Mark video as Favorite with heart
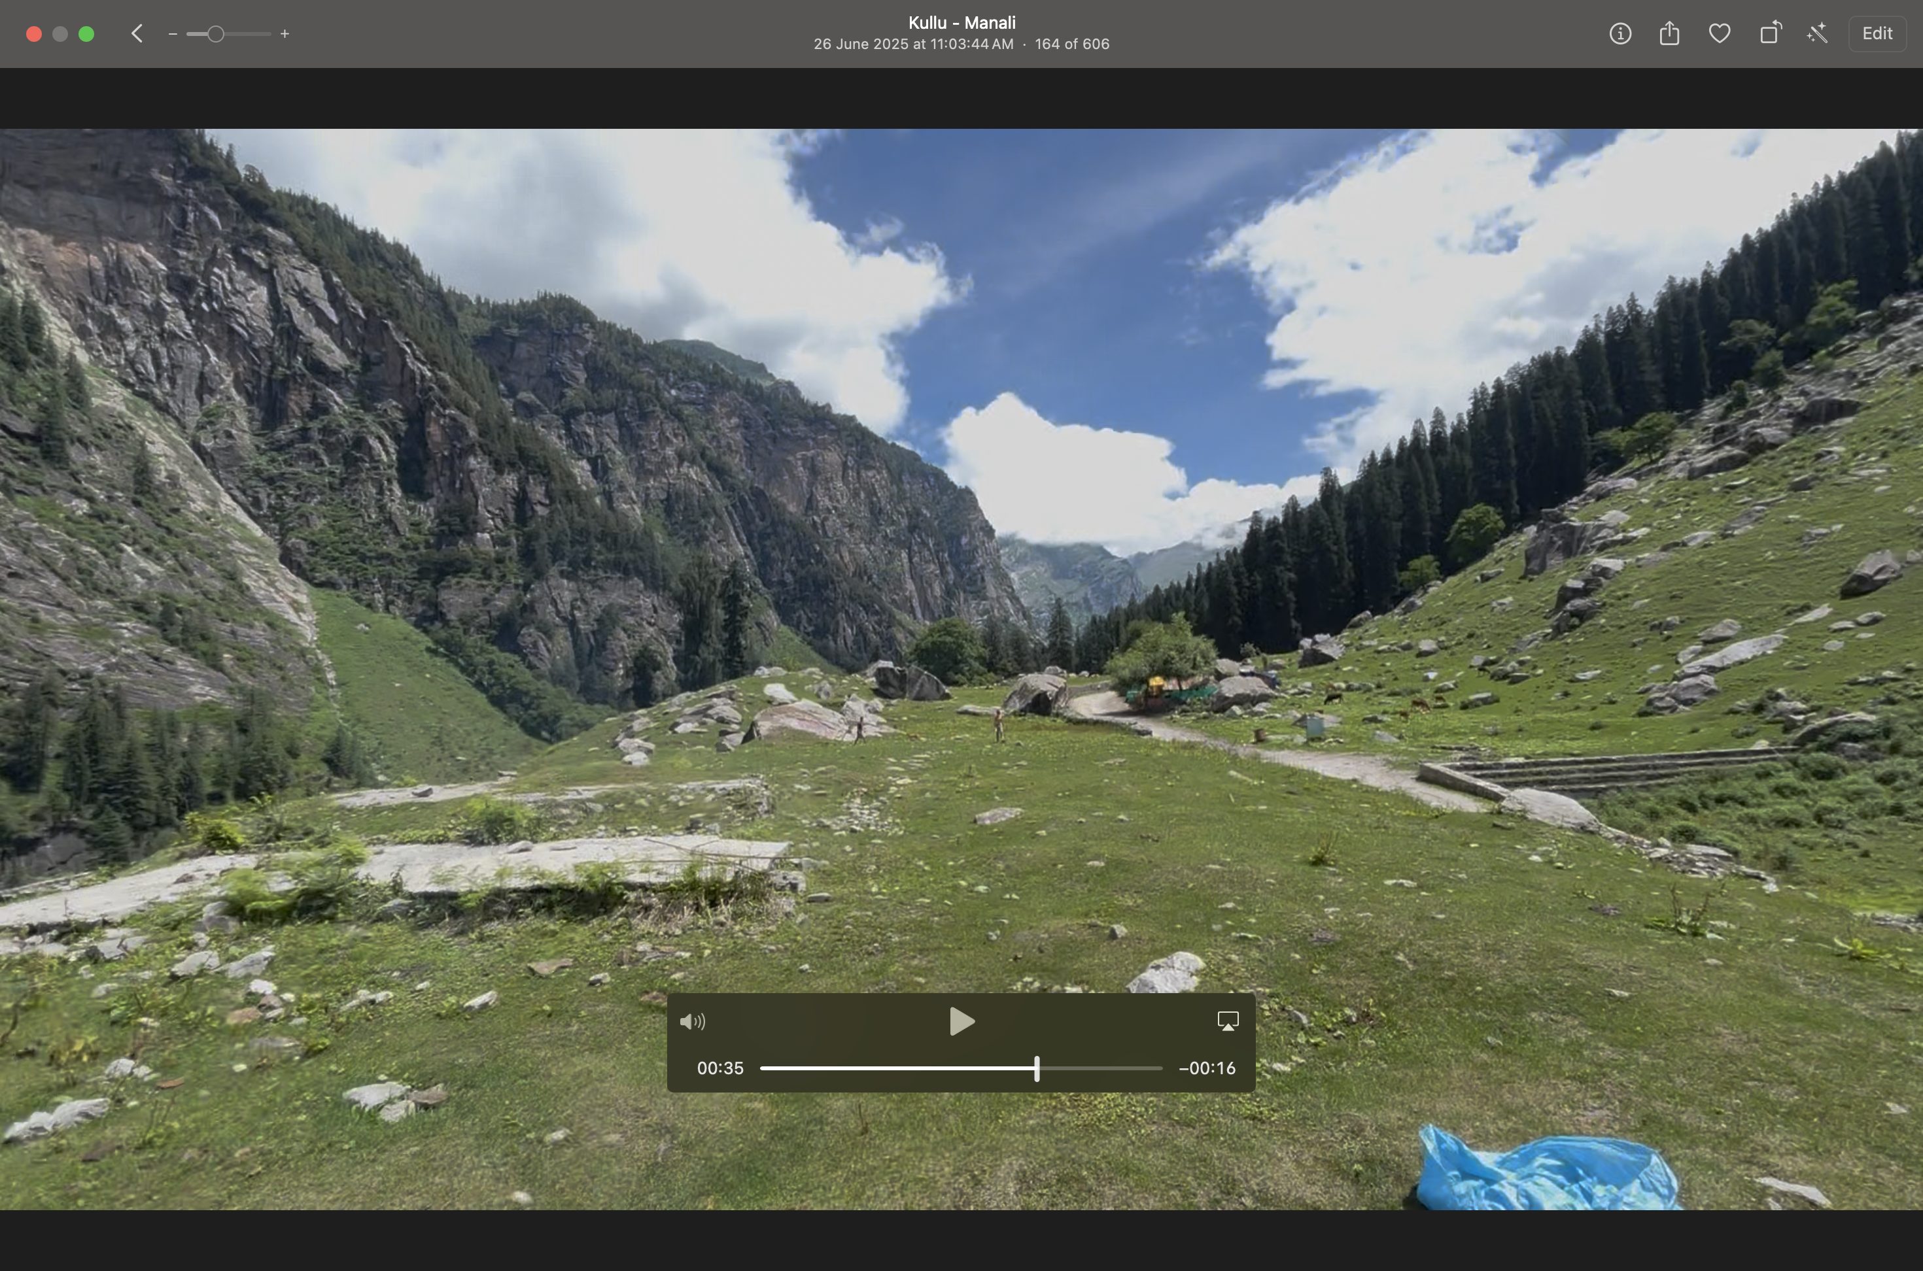Viewport: 1923px width, 1271px height. (1720, 34)
